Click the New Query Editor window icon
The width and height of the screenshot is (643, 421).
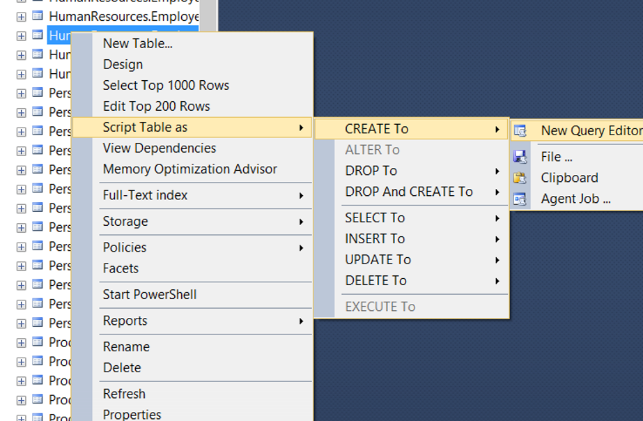coord(520,131)
